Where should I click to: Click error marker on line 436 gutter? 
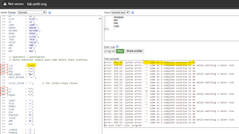click(x=3, y=71)
